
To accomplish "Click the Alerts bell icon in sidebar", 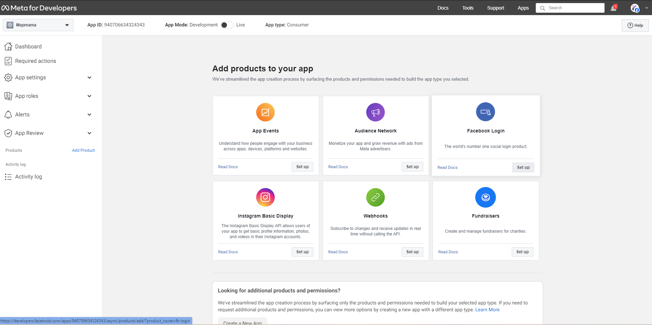I will pyautogui.click(x=8, y=115).
